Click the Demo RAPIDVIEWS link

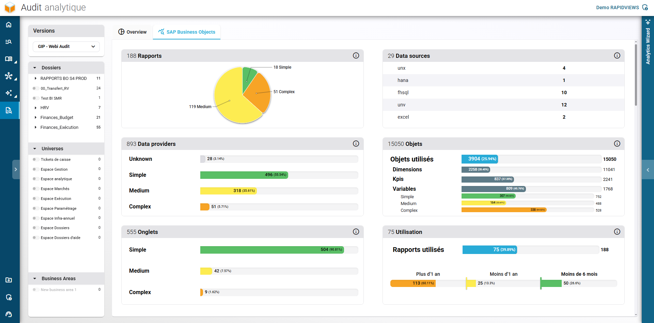pos(617,7)
